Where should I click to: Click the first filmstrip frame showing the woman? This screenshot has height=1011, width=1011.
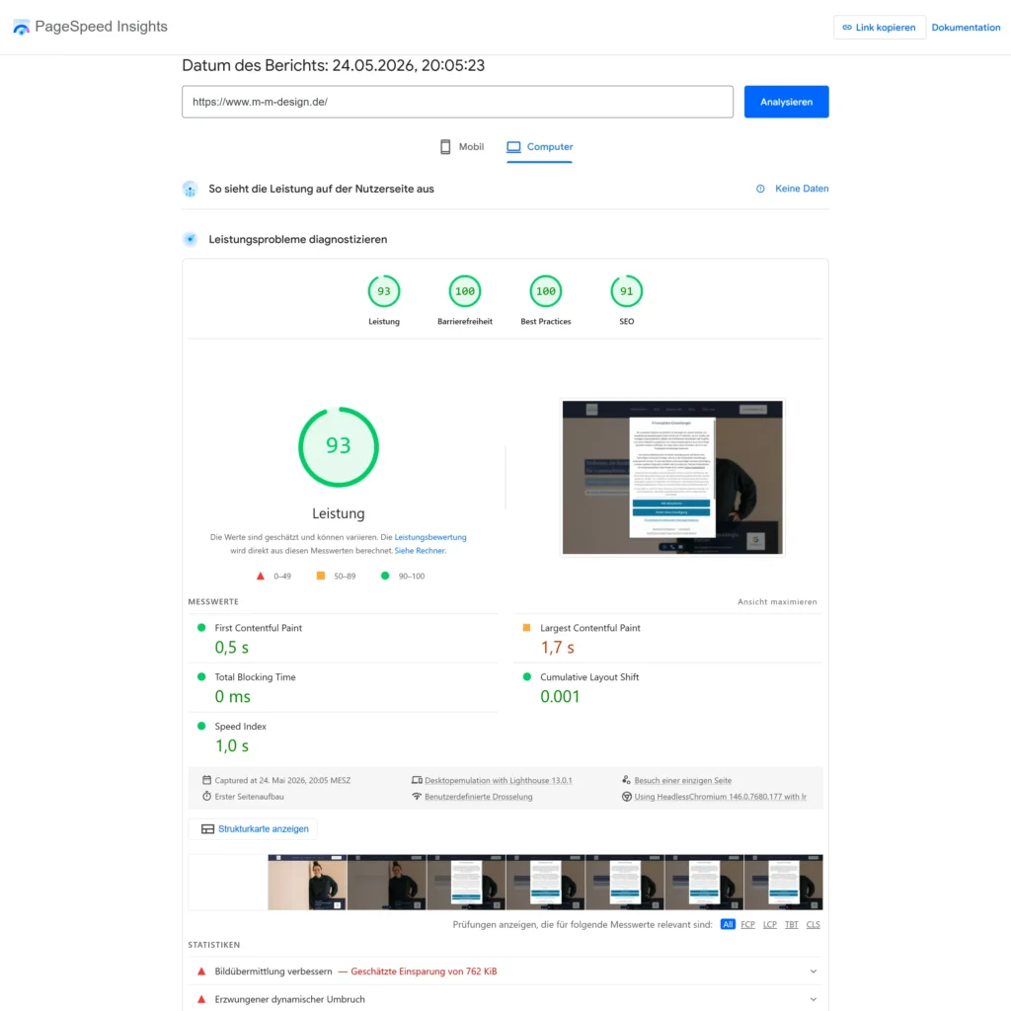point(307,882)
